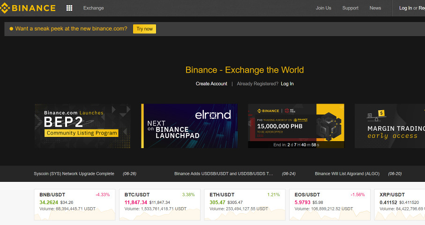425x225 pixels.
Task: Click the (06-26) announcement date
Action: click(x=129, y=174)
